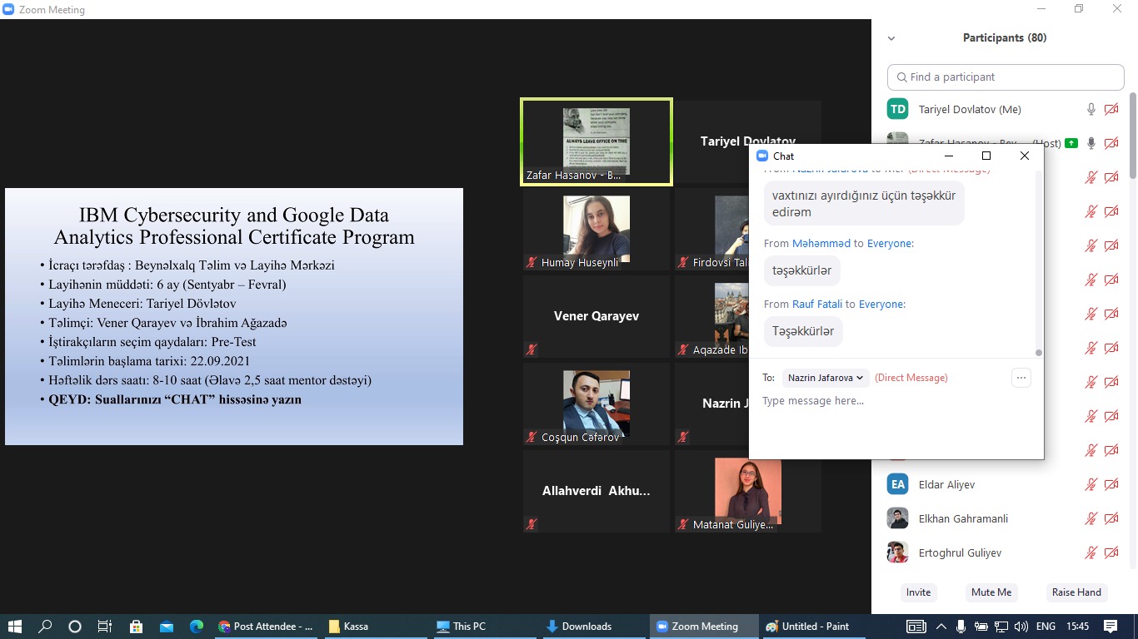Open the Windows notification center icon

point(1111,627)
